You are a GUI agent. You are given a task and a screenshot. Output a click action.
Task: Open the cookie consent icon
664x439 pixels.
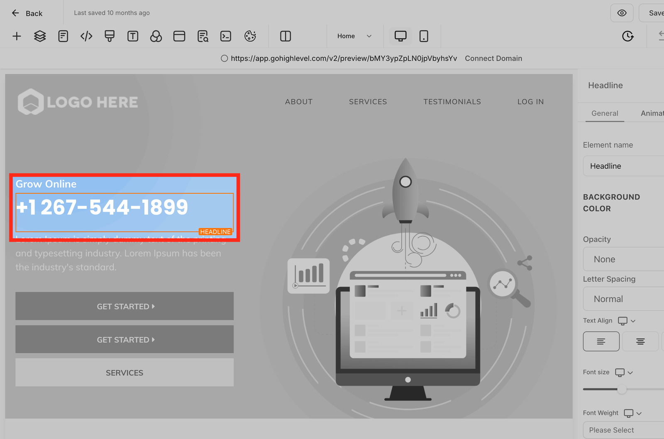tap(250, 37)
